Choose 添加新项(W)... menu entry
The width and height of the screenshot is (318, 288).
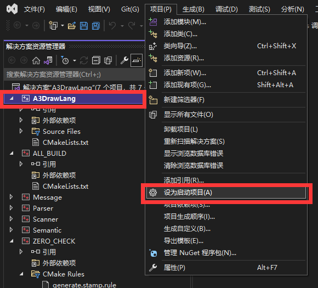click(x=226, y=73)
